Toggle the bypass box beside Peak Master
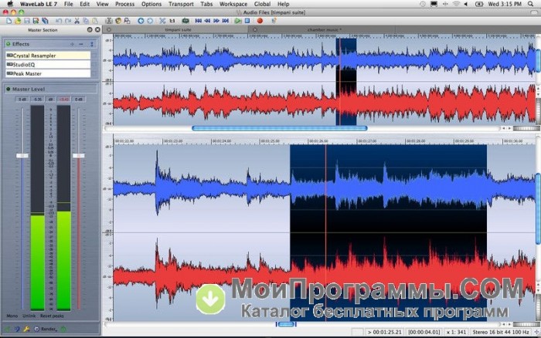Screen dimensions: 541x338 [x=94, y=73]
